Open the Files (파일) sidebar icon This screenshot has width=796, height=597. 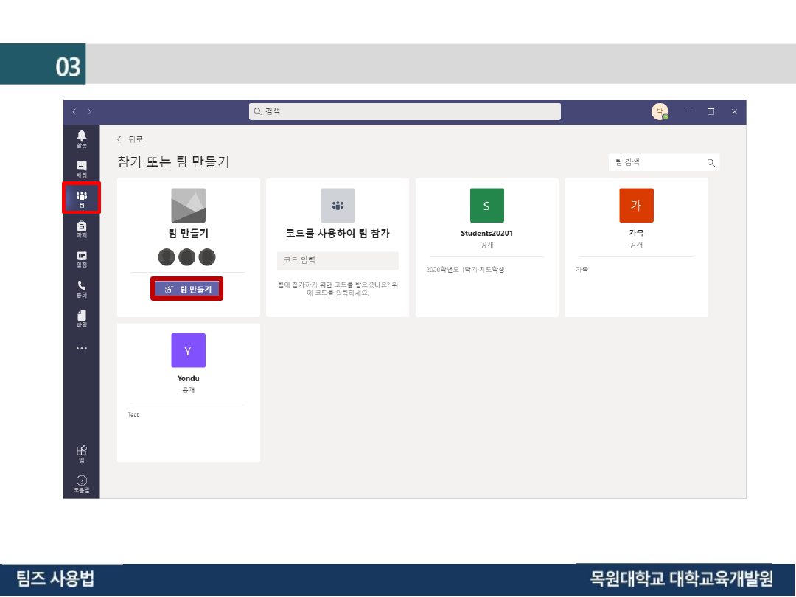[81, 318]
